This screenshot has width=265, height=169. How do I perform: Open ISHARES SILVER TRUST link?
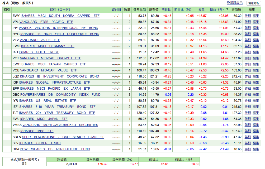[40, 143]
